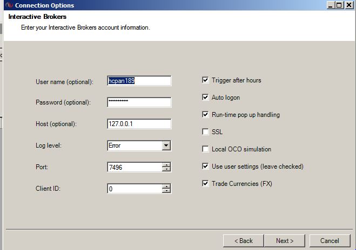
Task: Toggle Use user settings checkbox
Action: point(205,166)
